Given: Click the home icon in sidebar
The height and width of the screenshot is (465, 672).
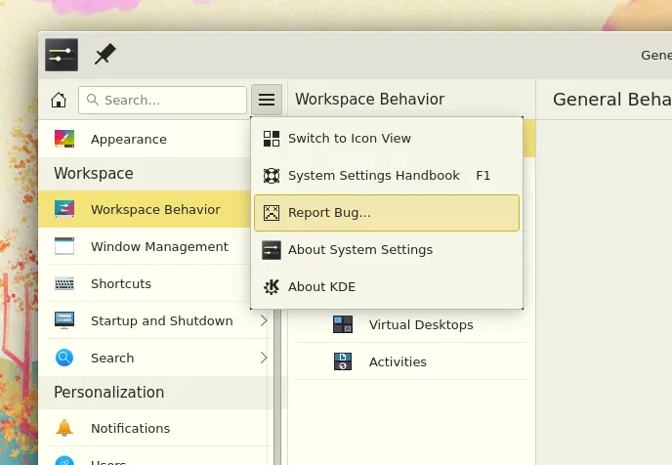Looking at the screenshot, I should pyautogui.click(x=59, y=100).
